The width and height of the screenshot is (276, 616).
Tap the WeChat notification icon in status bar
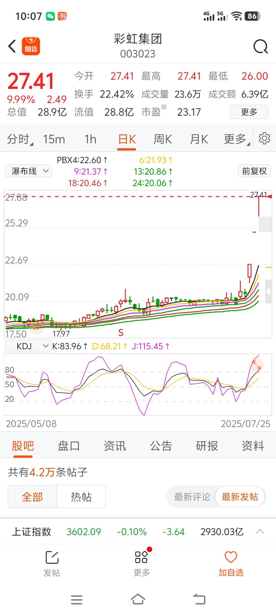coord(50,16)
